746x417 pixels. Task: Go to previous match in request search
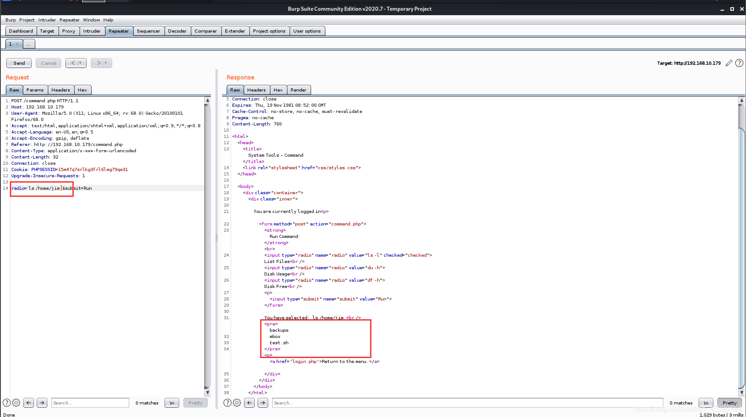(x=29, y=403)
